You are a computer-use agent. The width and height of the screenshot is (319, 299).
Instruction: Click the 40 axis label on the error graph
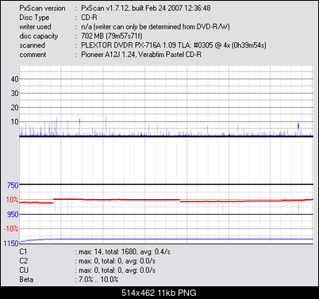(x=15, y=79)
